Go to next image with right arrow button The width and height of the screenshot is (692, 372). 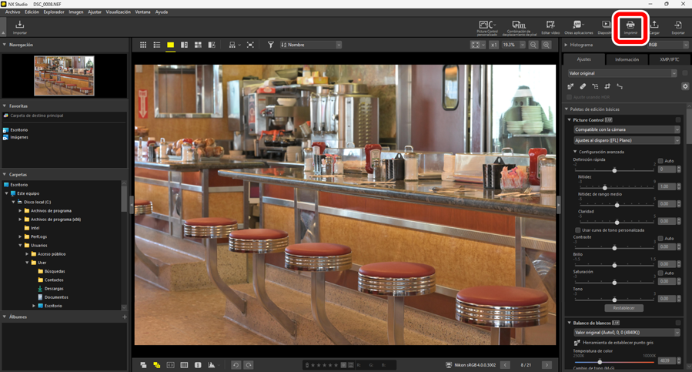pyautogui.click(x=547, y=365)
